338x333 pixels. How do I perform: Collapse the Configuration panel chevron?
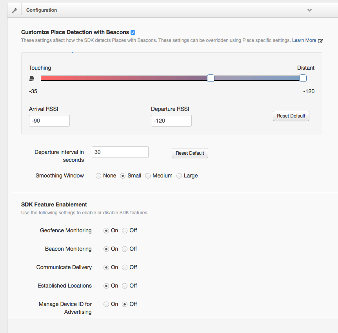[x=309, y=10]
